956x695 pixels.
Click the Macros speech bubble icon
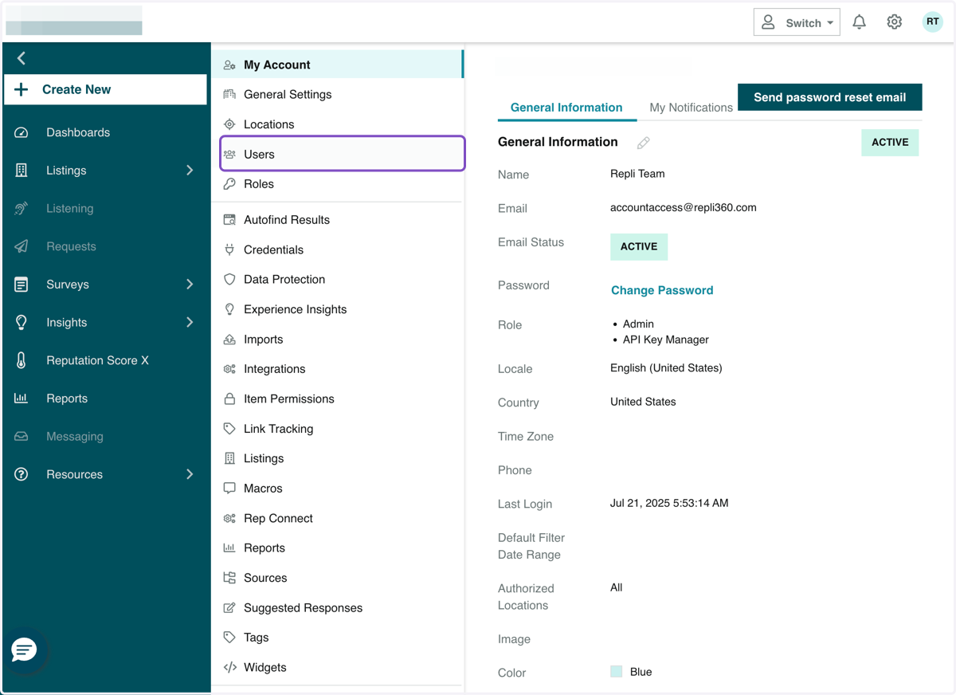click(x=229, y=489)
